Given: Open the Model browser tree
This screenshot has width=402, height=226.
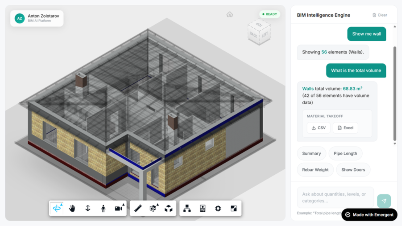Looking at the screenshot, I should point(187,208).
